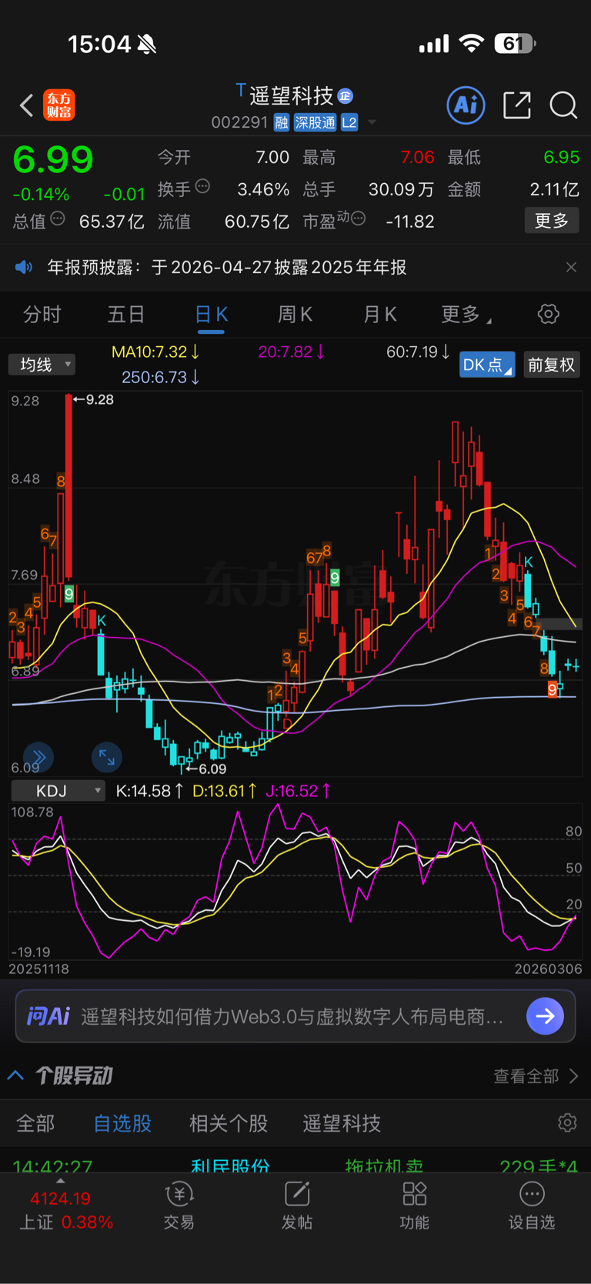
Task: Select the 日K chart tab
Action: pyautogui.click(x=212, y=314)
